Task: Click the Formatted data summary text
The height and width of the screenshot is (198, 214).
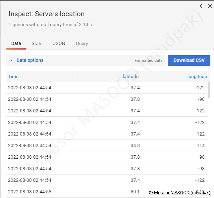Action: tap(148, 60)
